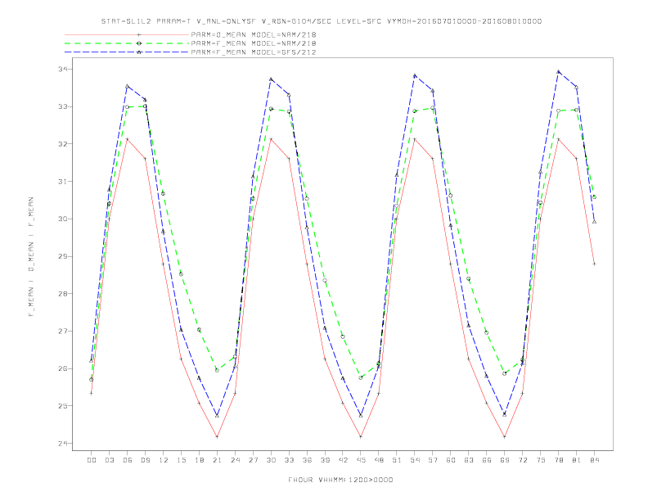Viewport: 648px width, 501px height.
Task: Click y-axis tick label 31
Action: tap(63, 182)
